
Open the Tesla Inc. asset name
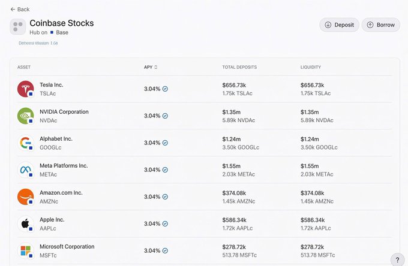[x=51, y=85]
